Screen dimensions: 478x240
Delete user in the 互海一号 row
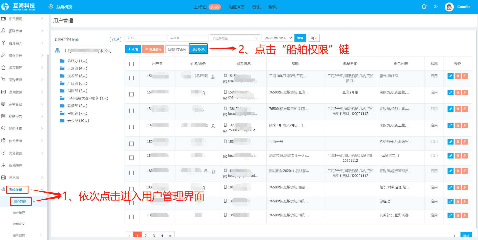pyautogui.click(x=458, y=142)
